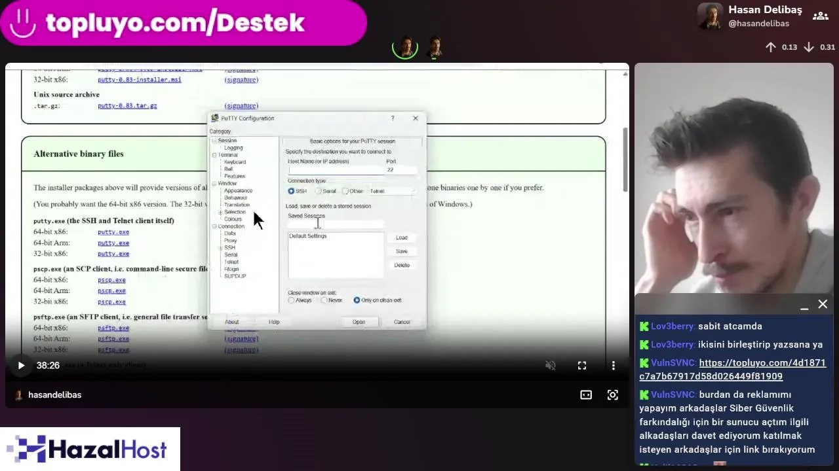Open the hasandelibas channel name below the video
This screenshot has height=471, width=839.
[x=54, y=395]
